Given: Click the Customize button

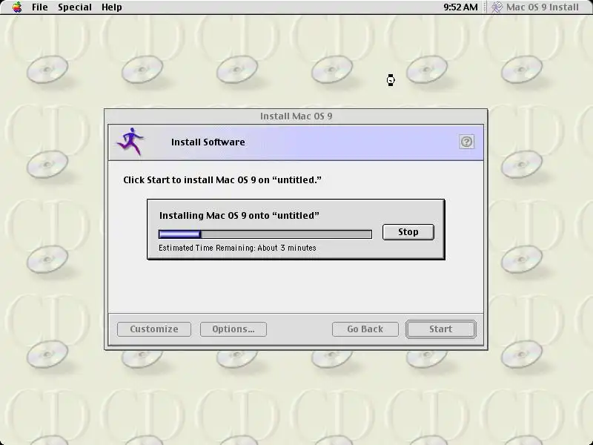Looking at the screenshot, I should point(154,329).
